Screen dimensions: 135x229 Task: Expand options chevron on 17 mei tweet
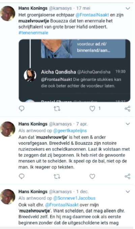[128, 8]
